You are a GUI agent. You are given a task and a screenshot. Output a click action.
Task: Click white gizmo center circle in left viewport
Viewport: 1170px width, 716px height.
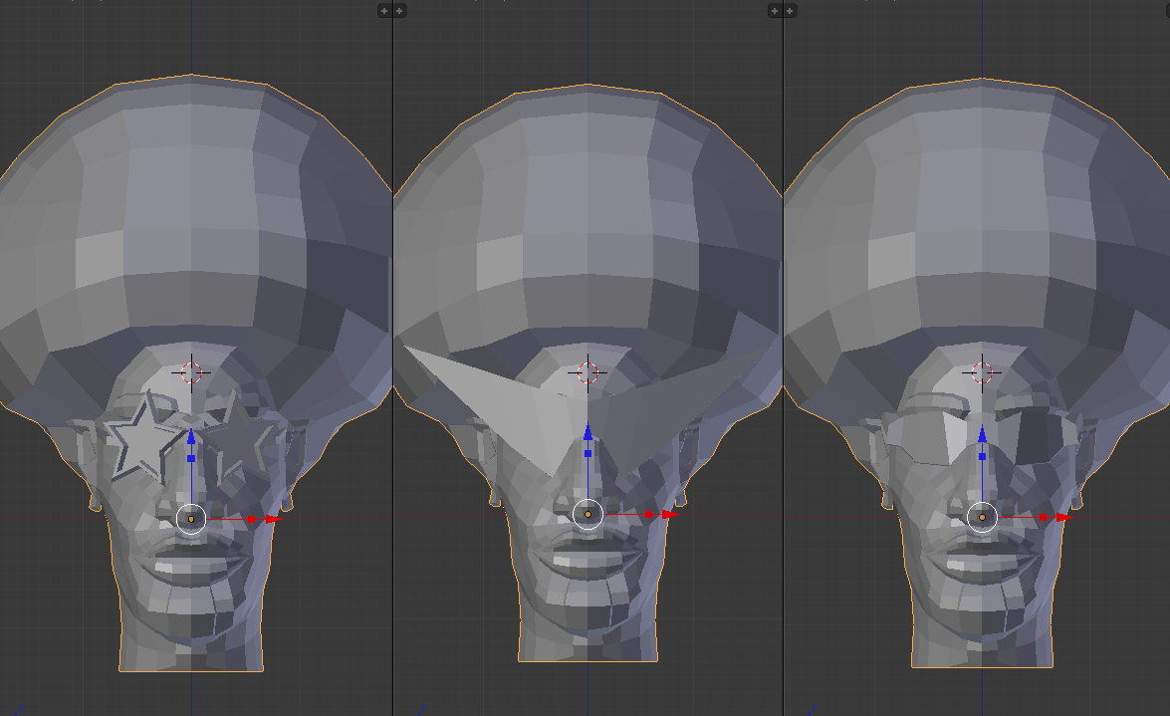pyautogui.click(x=191, y=518)
